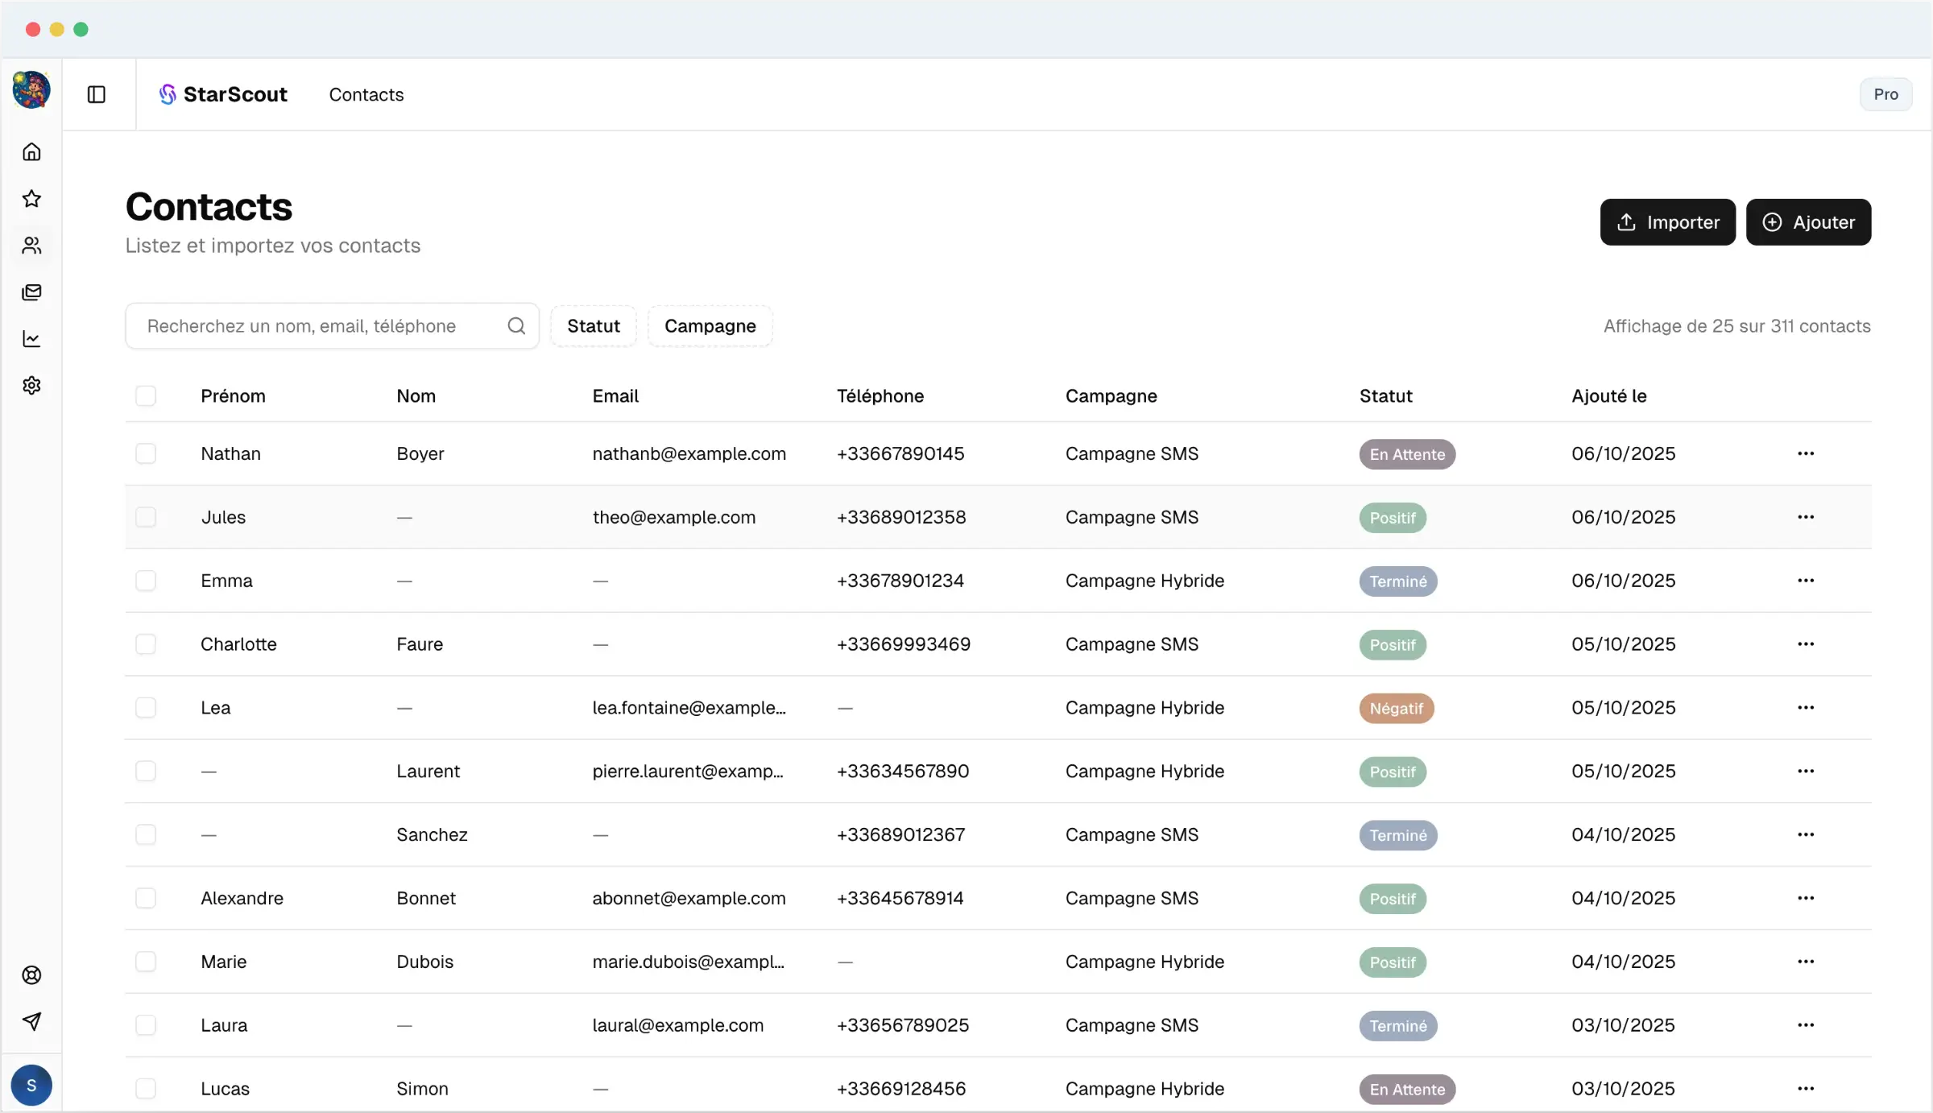
Task: Open the Campaigns mail icon in the sidebar
Action: 31,292
